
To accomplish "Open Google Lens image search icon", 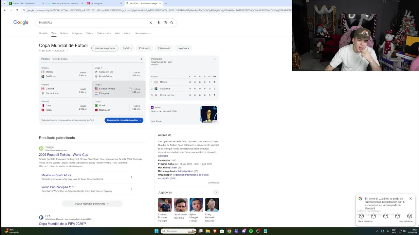I will (165, 23).
